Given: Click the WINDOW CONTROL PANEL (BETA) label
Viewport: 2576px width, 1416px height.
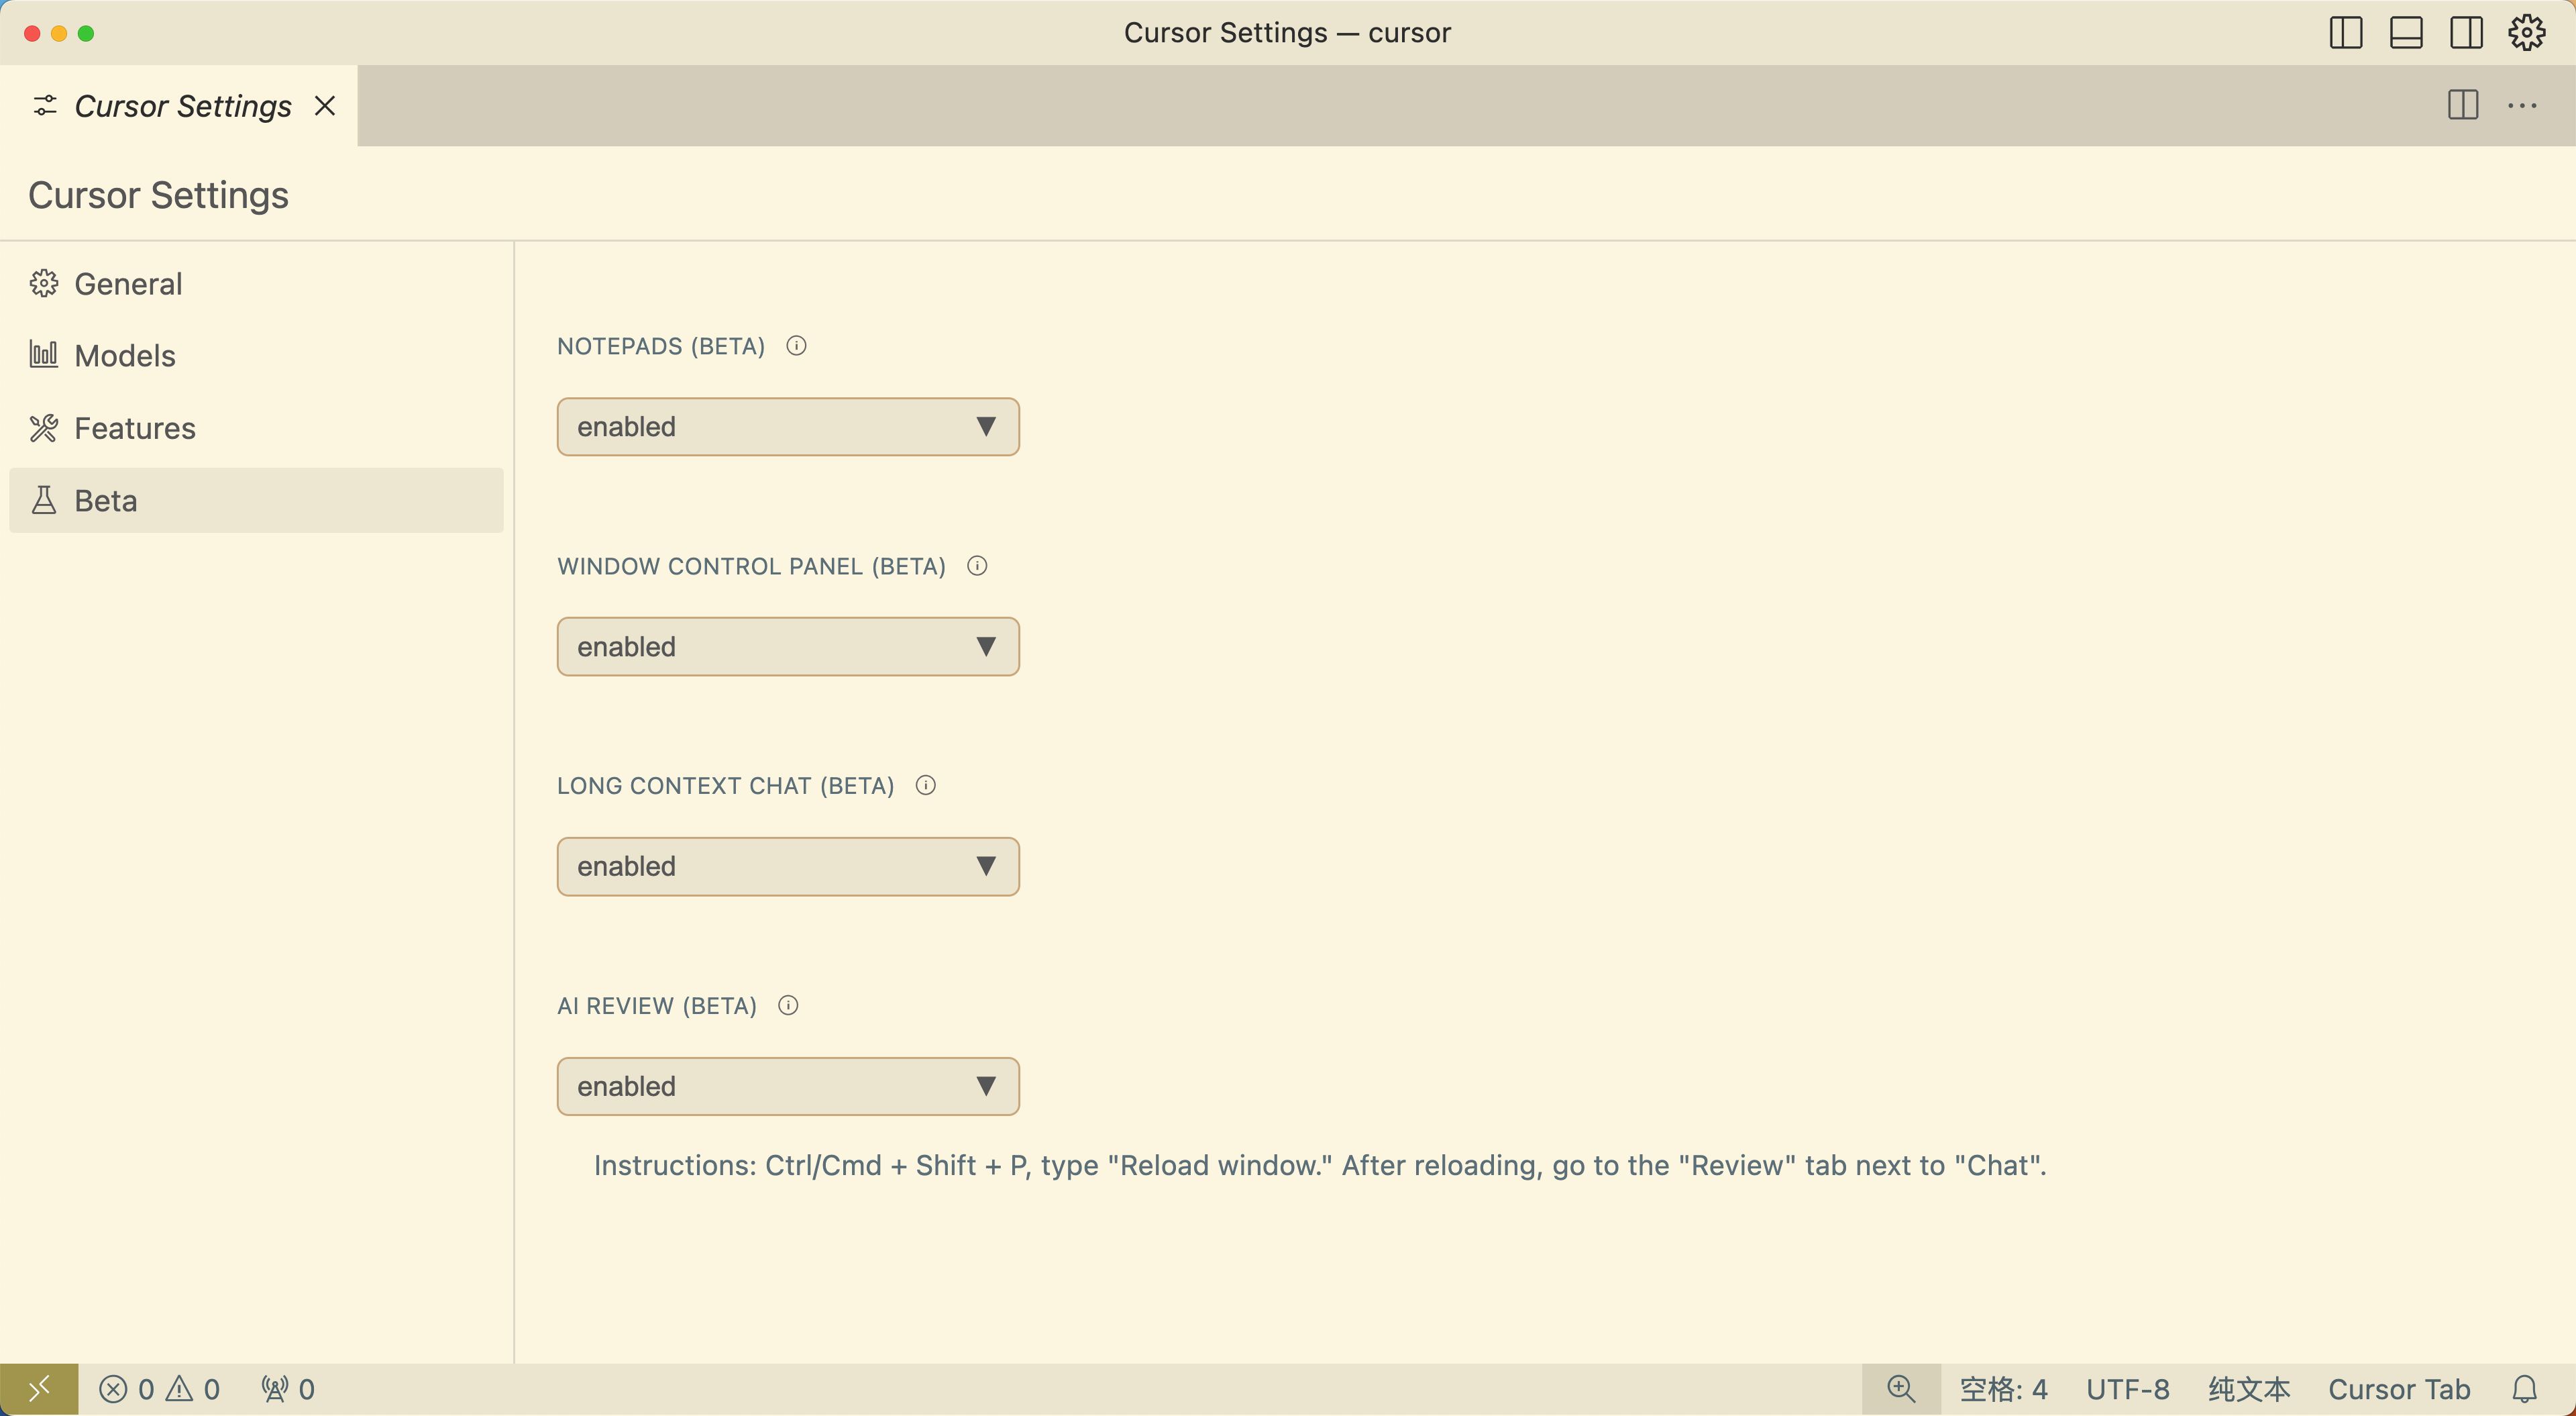Looking at the screenshot, I should [751, 566].
